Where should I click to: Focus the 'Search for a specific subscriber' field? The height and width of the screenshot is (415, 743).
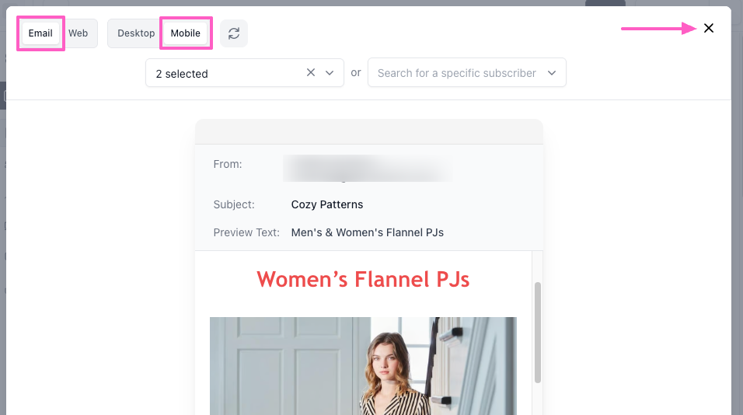(x=456, y=73)
